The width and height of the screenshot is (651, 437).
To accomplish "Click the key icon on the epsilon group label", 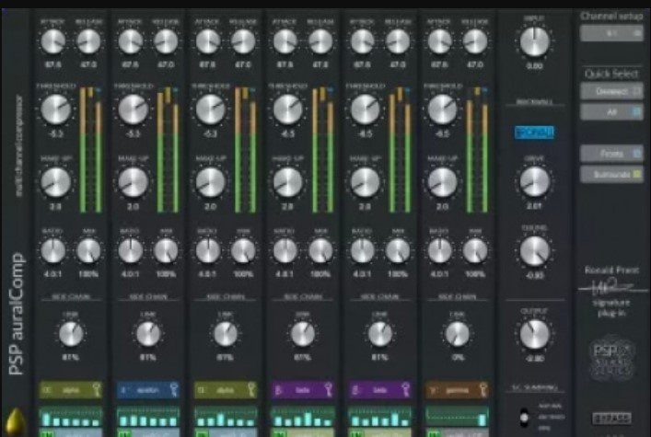I will (x=173, y=390).
